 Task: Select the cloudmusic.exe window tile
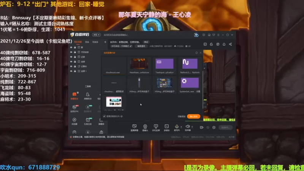click(114, 66)
